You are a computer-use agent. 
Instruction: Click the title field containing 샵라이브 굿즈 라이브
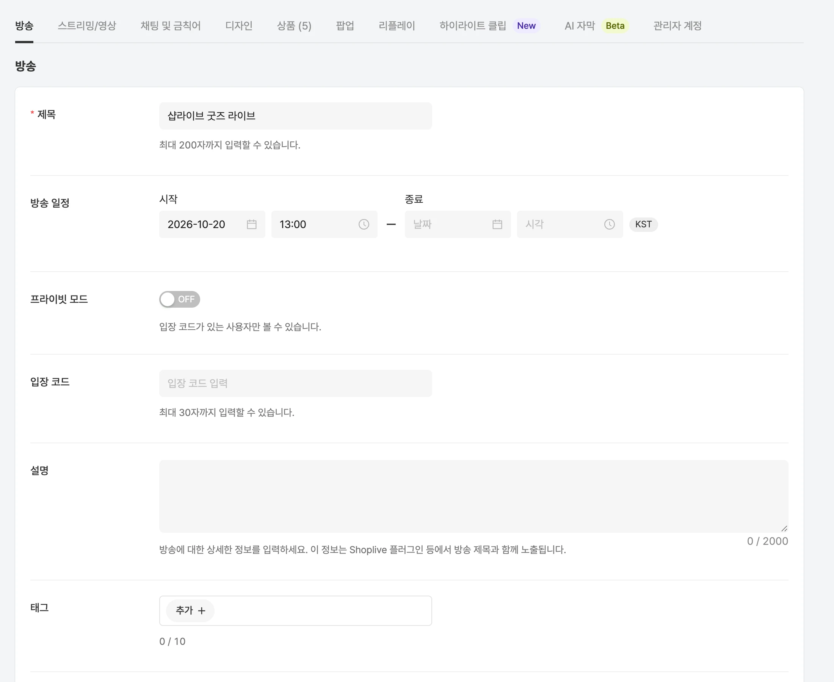click(295, 116)
